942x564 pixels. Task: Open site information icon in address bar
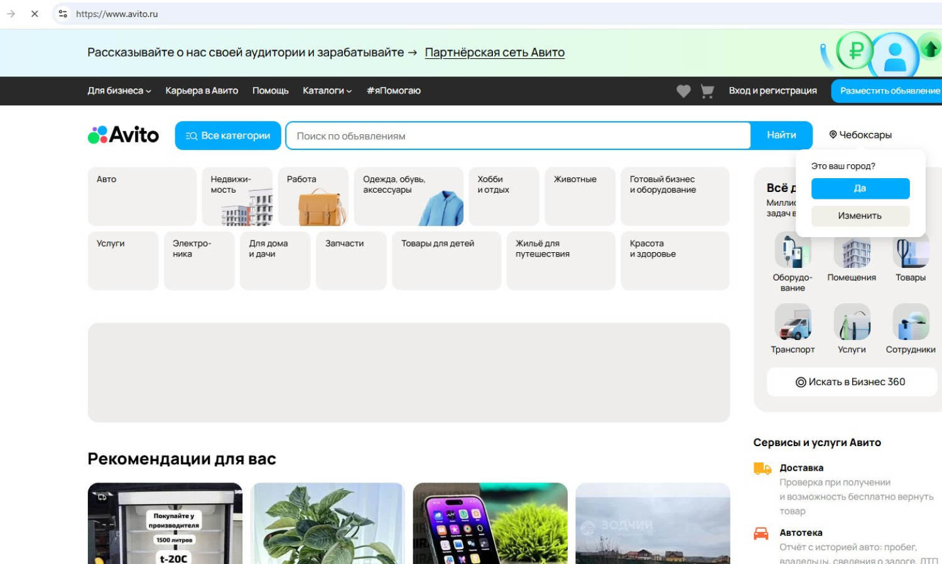tap(63, 14)
